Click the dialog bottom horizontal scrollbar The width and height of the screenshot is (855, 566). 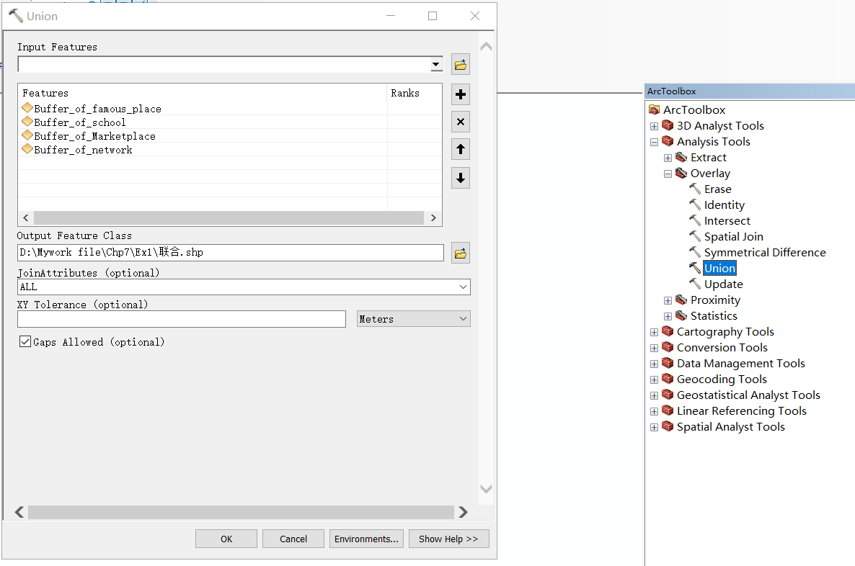tap(241, 512)
